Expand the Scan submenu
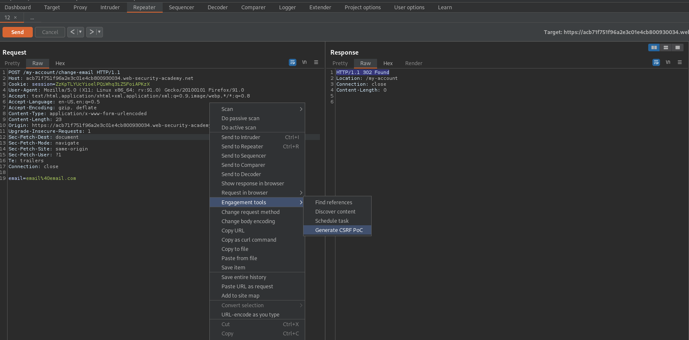The width and height of the screenshot is (689, 340). click(x=257, y=109)
